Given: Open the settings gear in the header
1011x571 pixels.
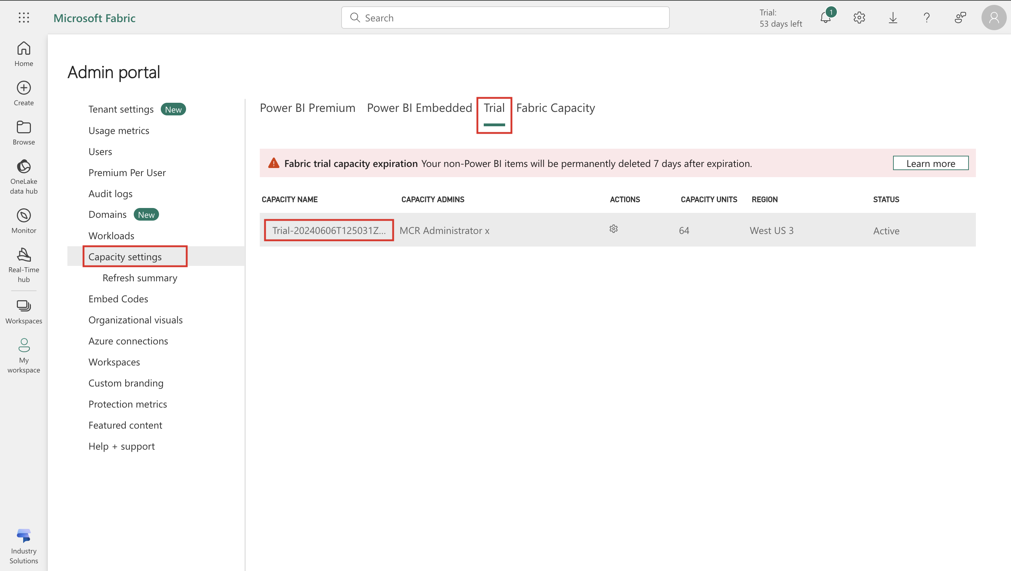Looking at the screenshot, I should click(x=859, y=18).
